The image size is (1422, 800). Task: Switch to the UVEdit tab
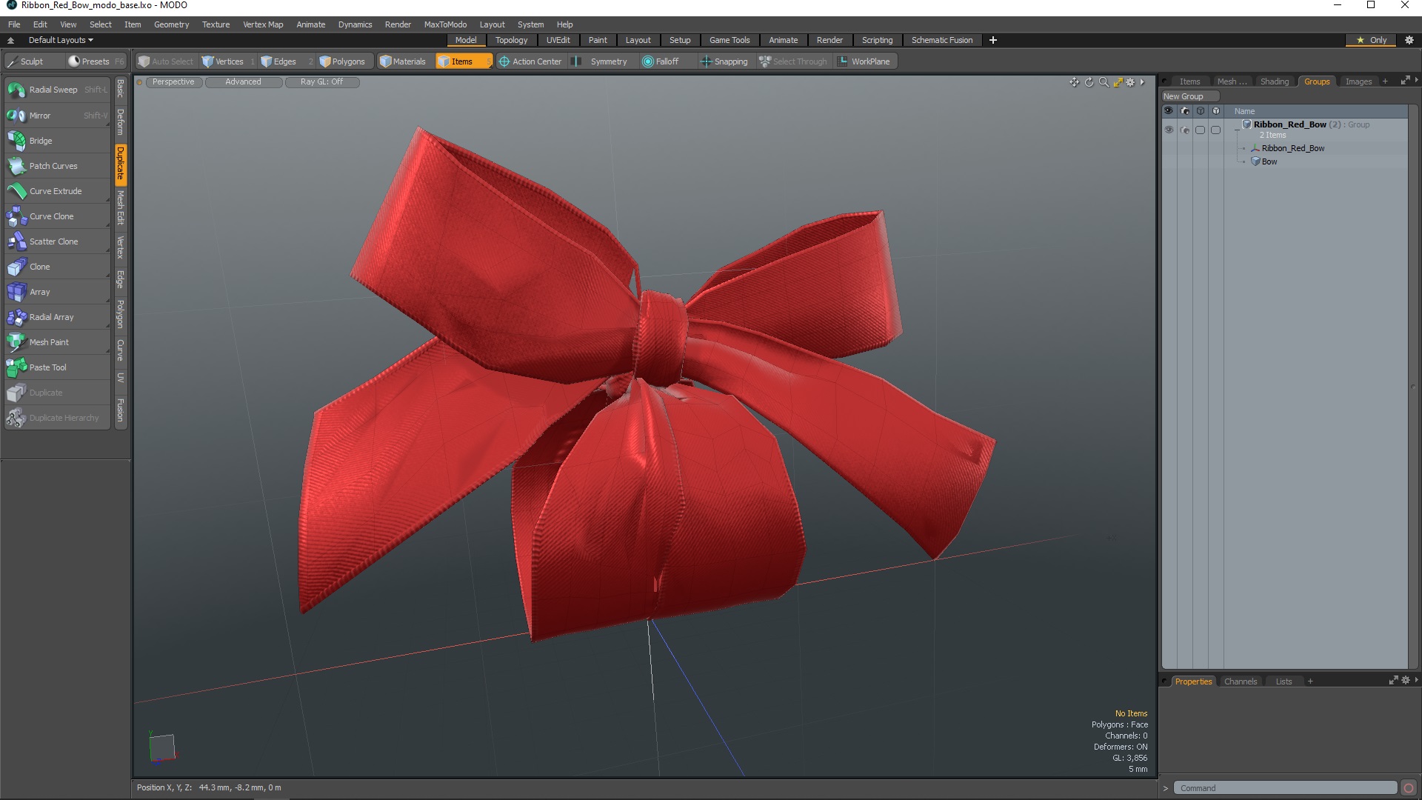tap(558, 40)
